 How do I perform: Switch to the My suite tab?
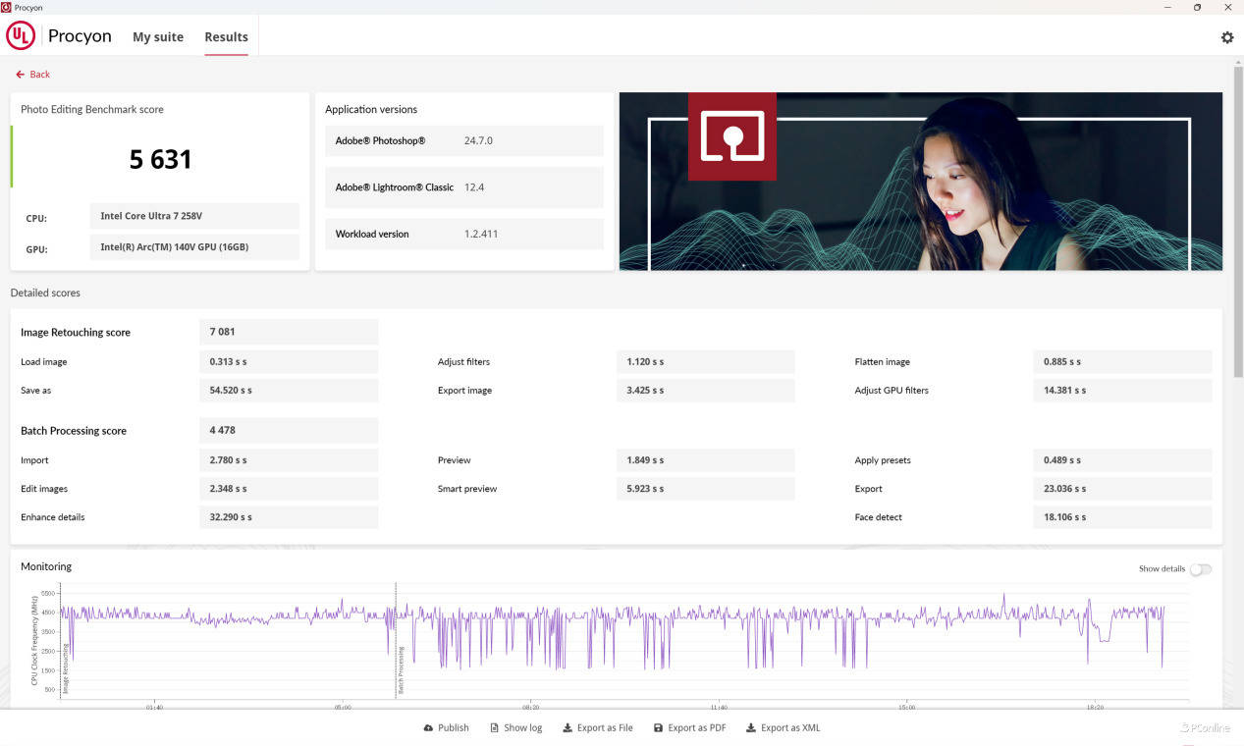[158, 37]
